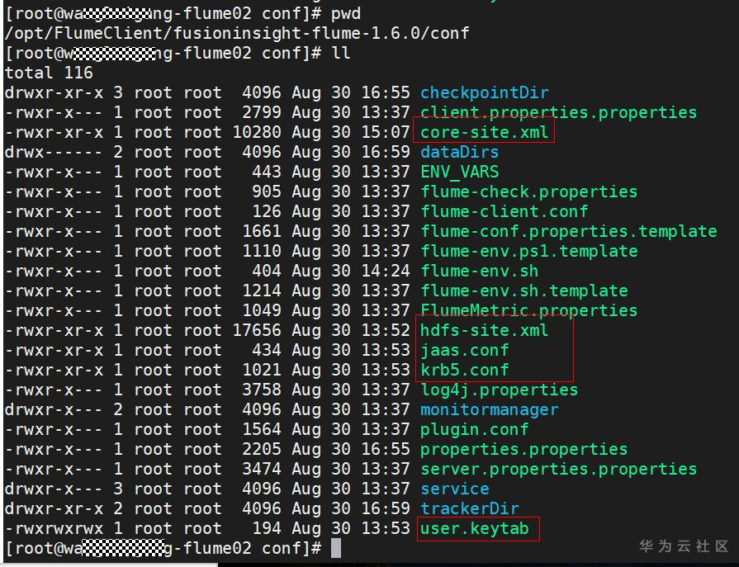Select the server.properties.properties file entry

pos(558,469)
